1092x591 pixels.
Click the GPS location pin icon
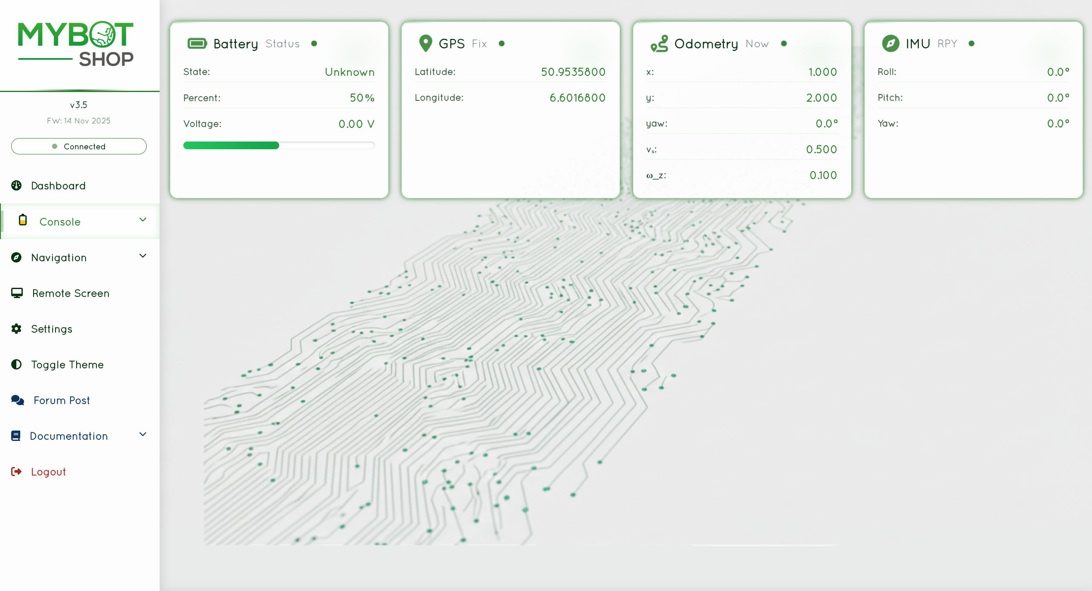coord(425,43)
